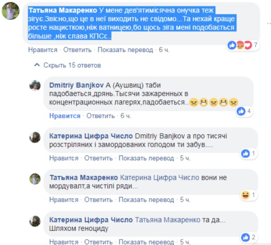271x245 pixels.
Task: Click 'Показать перевод' under the top comment
Action: coord(125,50)
